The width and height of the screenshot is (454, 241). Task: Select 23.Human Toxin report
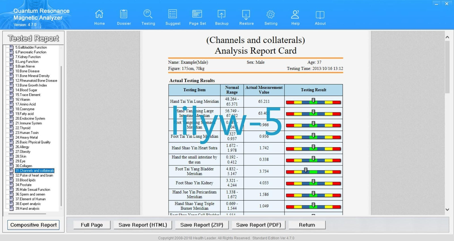tap(27, 133)
